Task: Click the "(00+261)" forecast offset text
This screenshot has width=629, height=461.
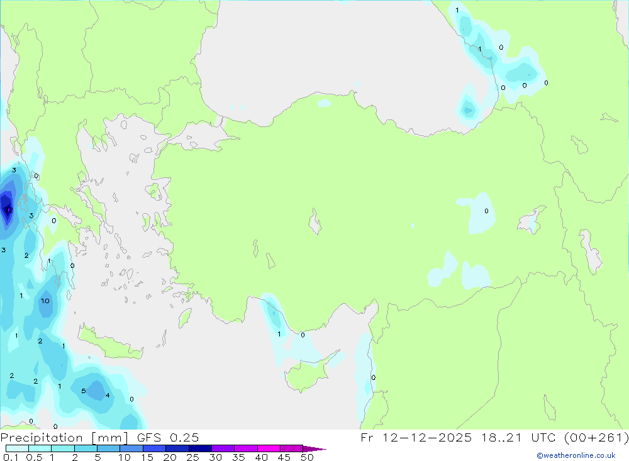Action: pos(596,437)
